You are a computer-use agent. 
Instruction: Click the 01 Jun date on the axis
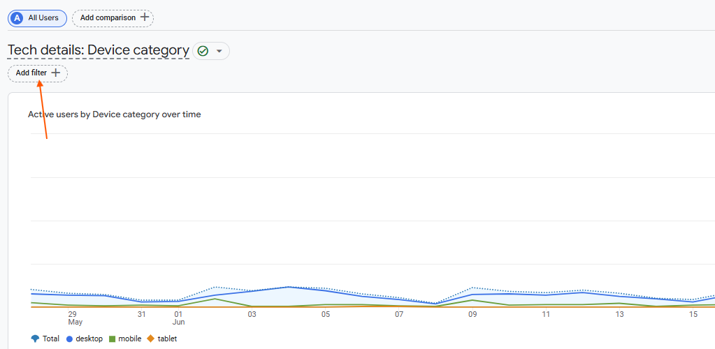178,318
